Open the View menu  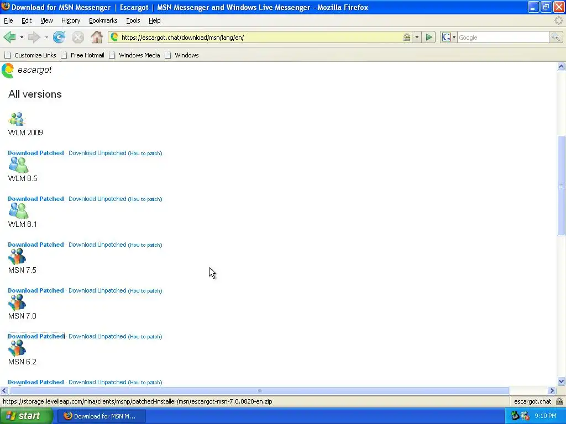pyautogui.click(x=46, y=20)
